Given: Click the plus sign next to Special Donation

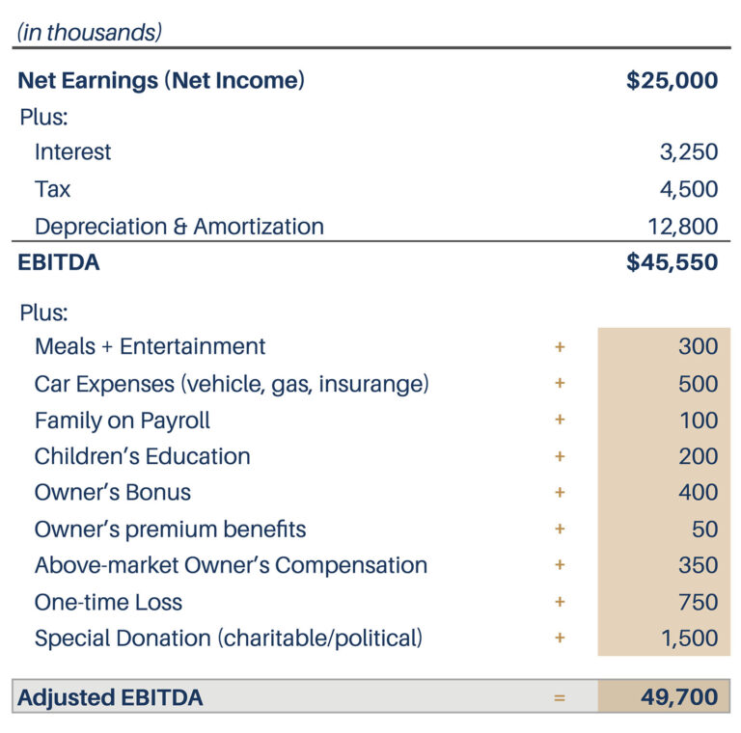Looking at the screenshot, I should [560, 638].
